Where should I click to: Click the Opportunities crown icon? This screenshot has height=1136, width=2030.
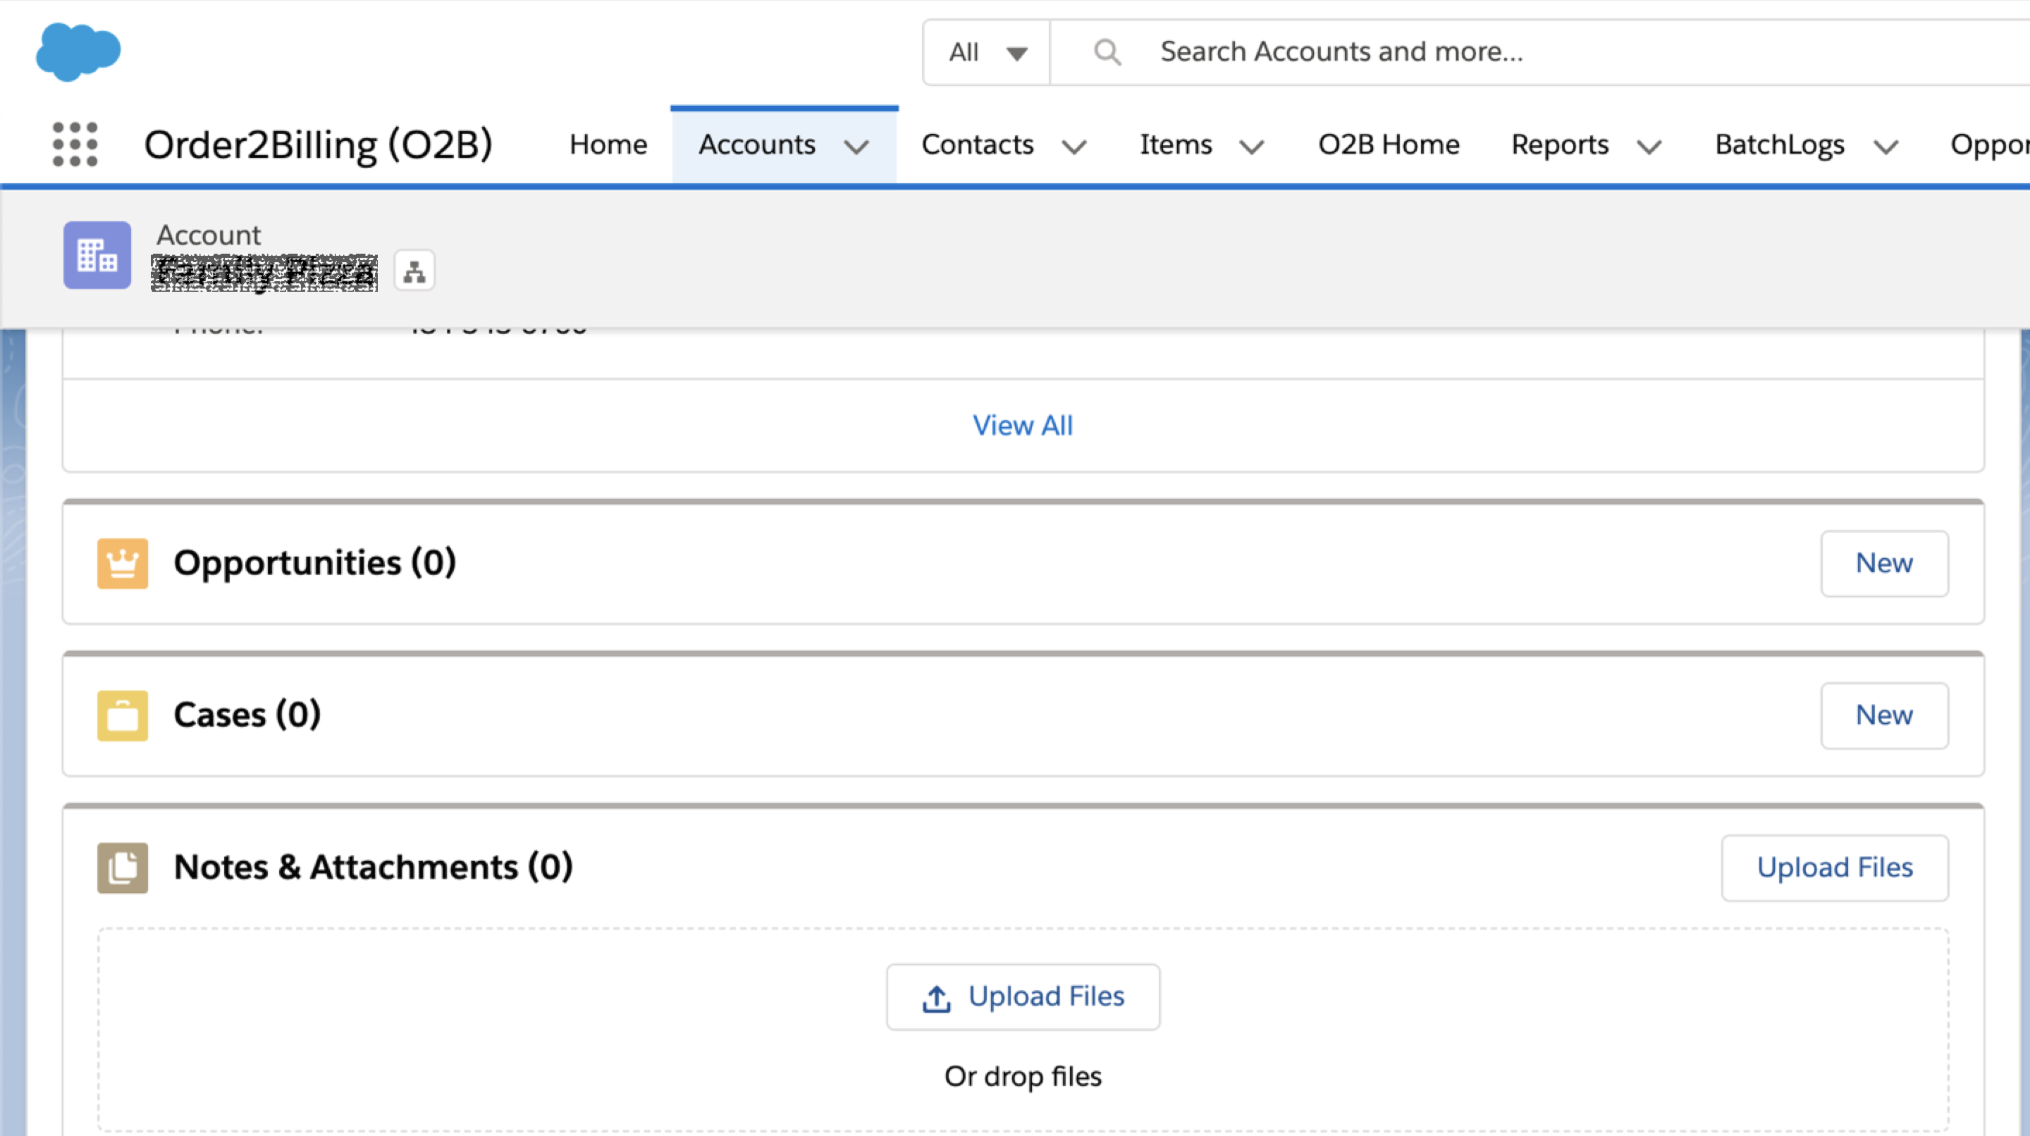[x=122, y=562]
